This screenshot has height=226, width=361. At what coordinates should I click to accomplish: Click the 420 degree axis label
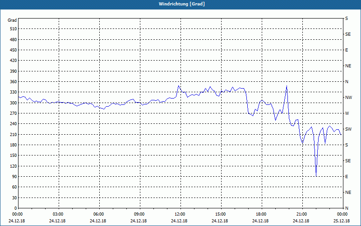(14, 61)
